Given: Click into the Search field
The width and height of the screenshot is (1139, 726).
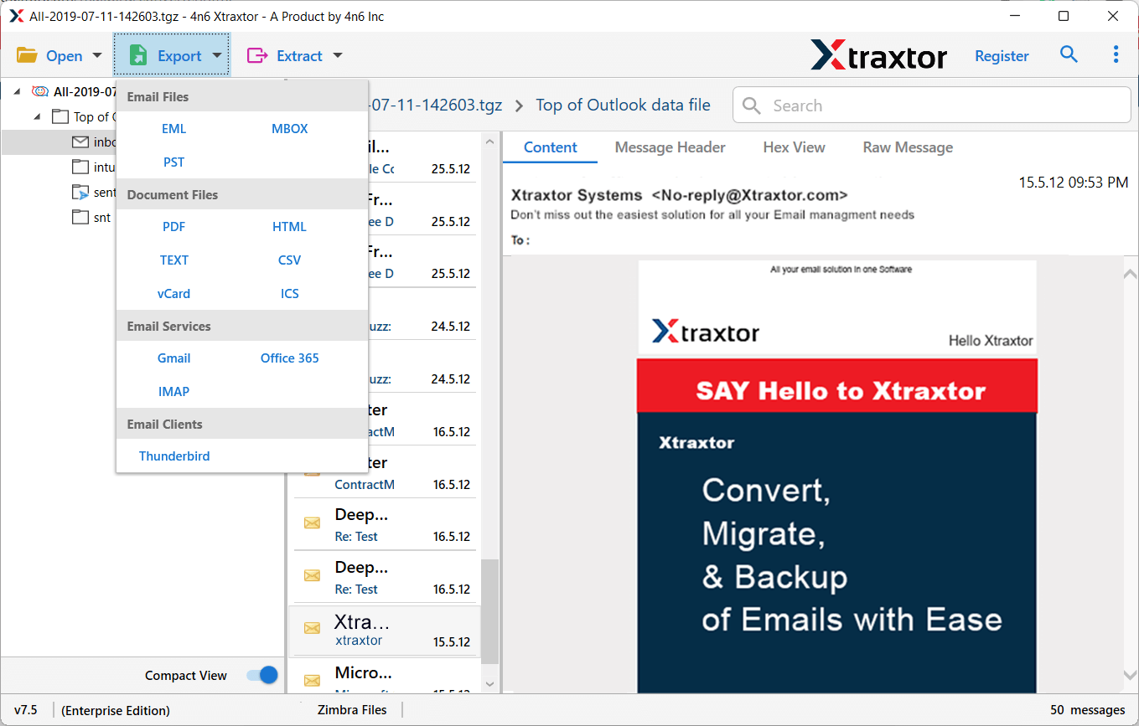Looking at the screenshot, I should [x=932, y=106].
